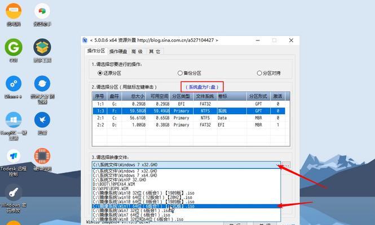Screen dimensions: 375x225
Task: Choose WinXP 32.GHO from the list
Action: click(186, 179)
